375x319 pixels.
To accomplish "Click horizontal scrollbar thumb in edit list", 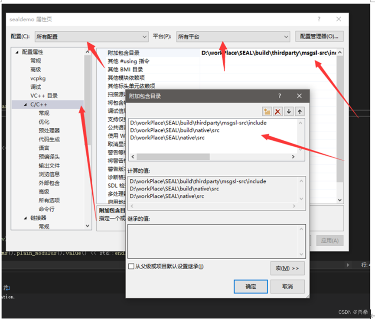I will [x=173, y=157].
